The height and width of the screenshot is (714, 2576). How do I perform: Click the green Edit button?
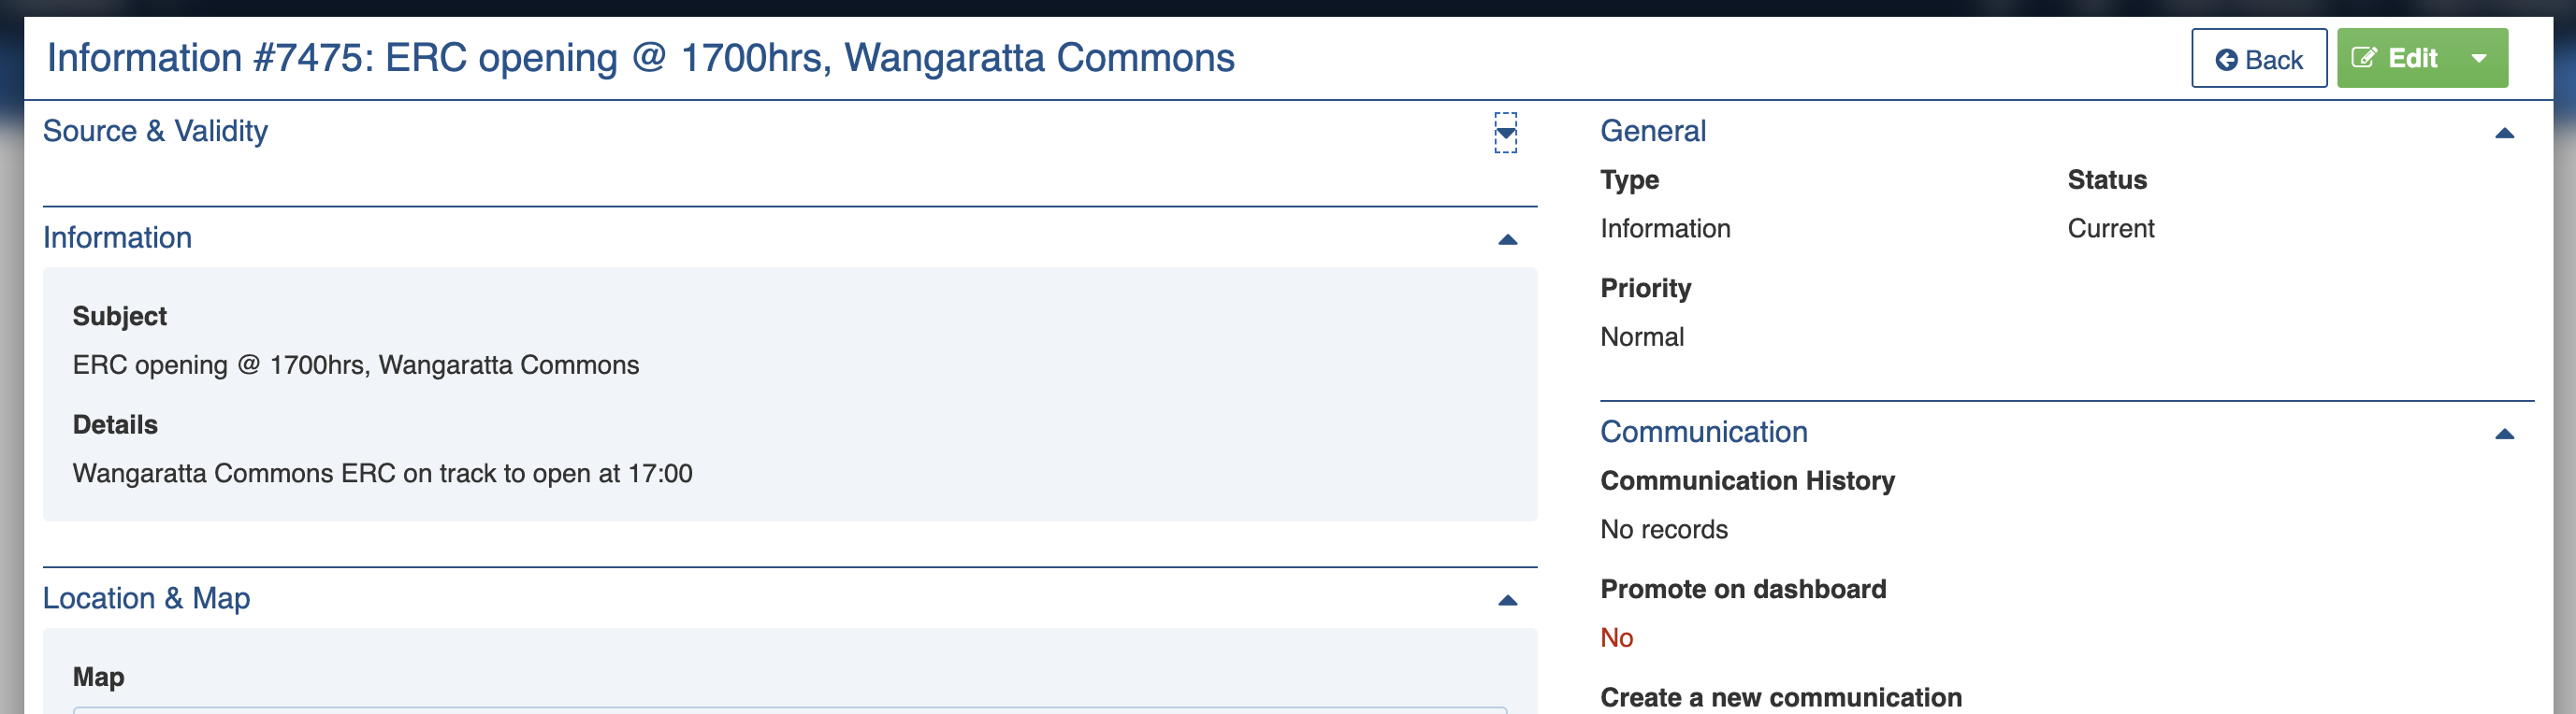tap(2395, 59)
